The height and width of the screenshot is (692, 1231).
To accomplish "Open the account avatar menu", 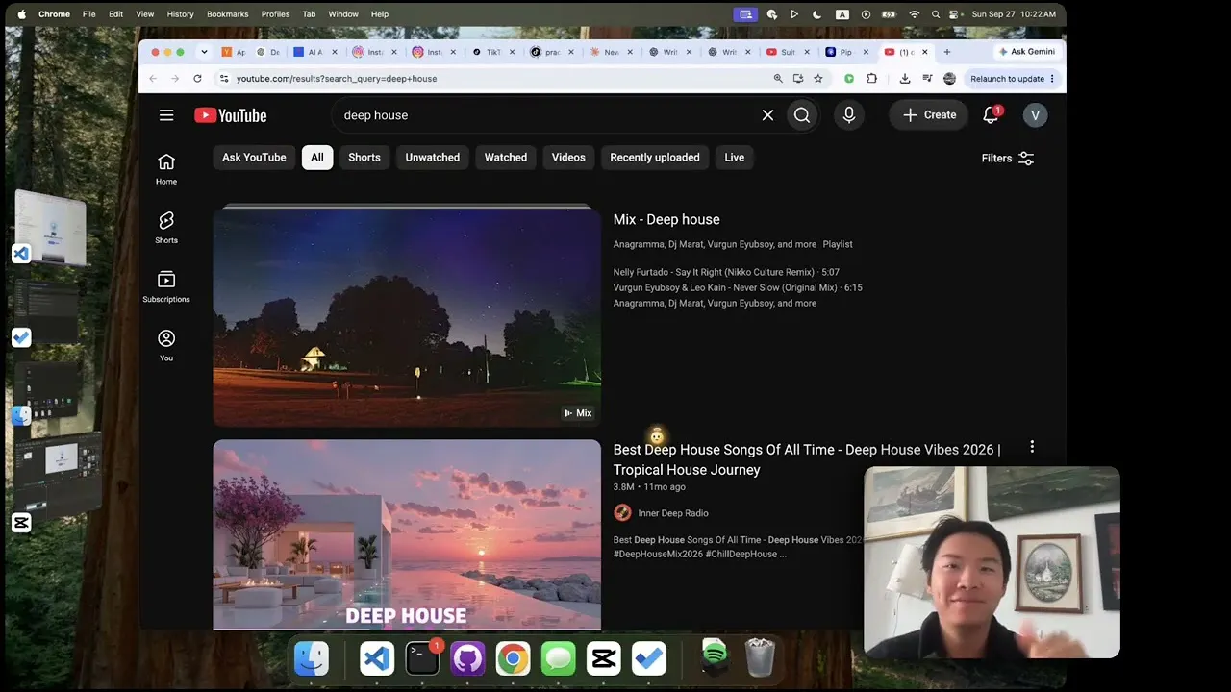I will (x=1035, y=115).
